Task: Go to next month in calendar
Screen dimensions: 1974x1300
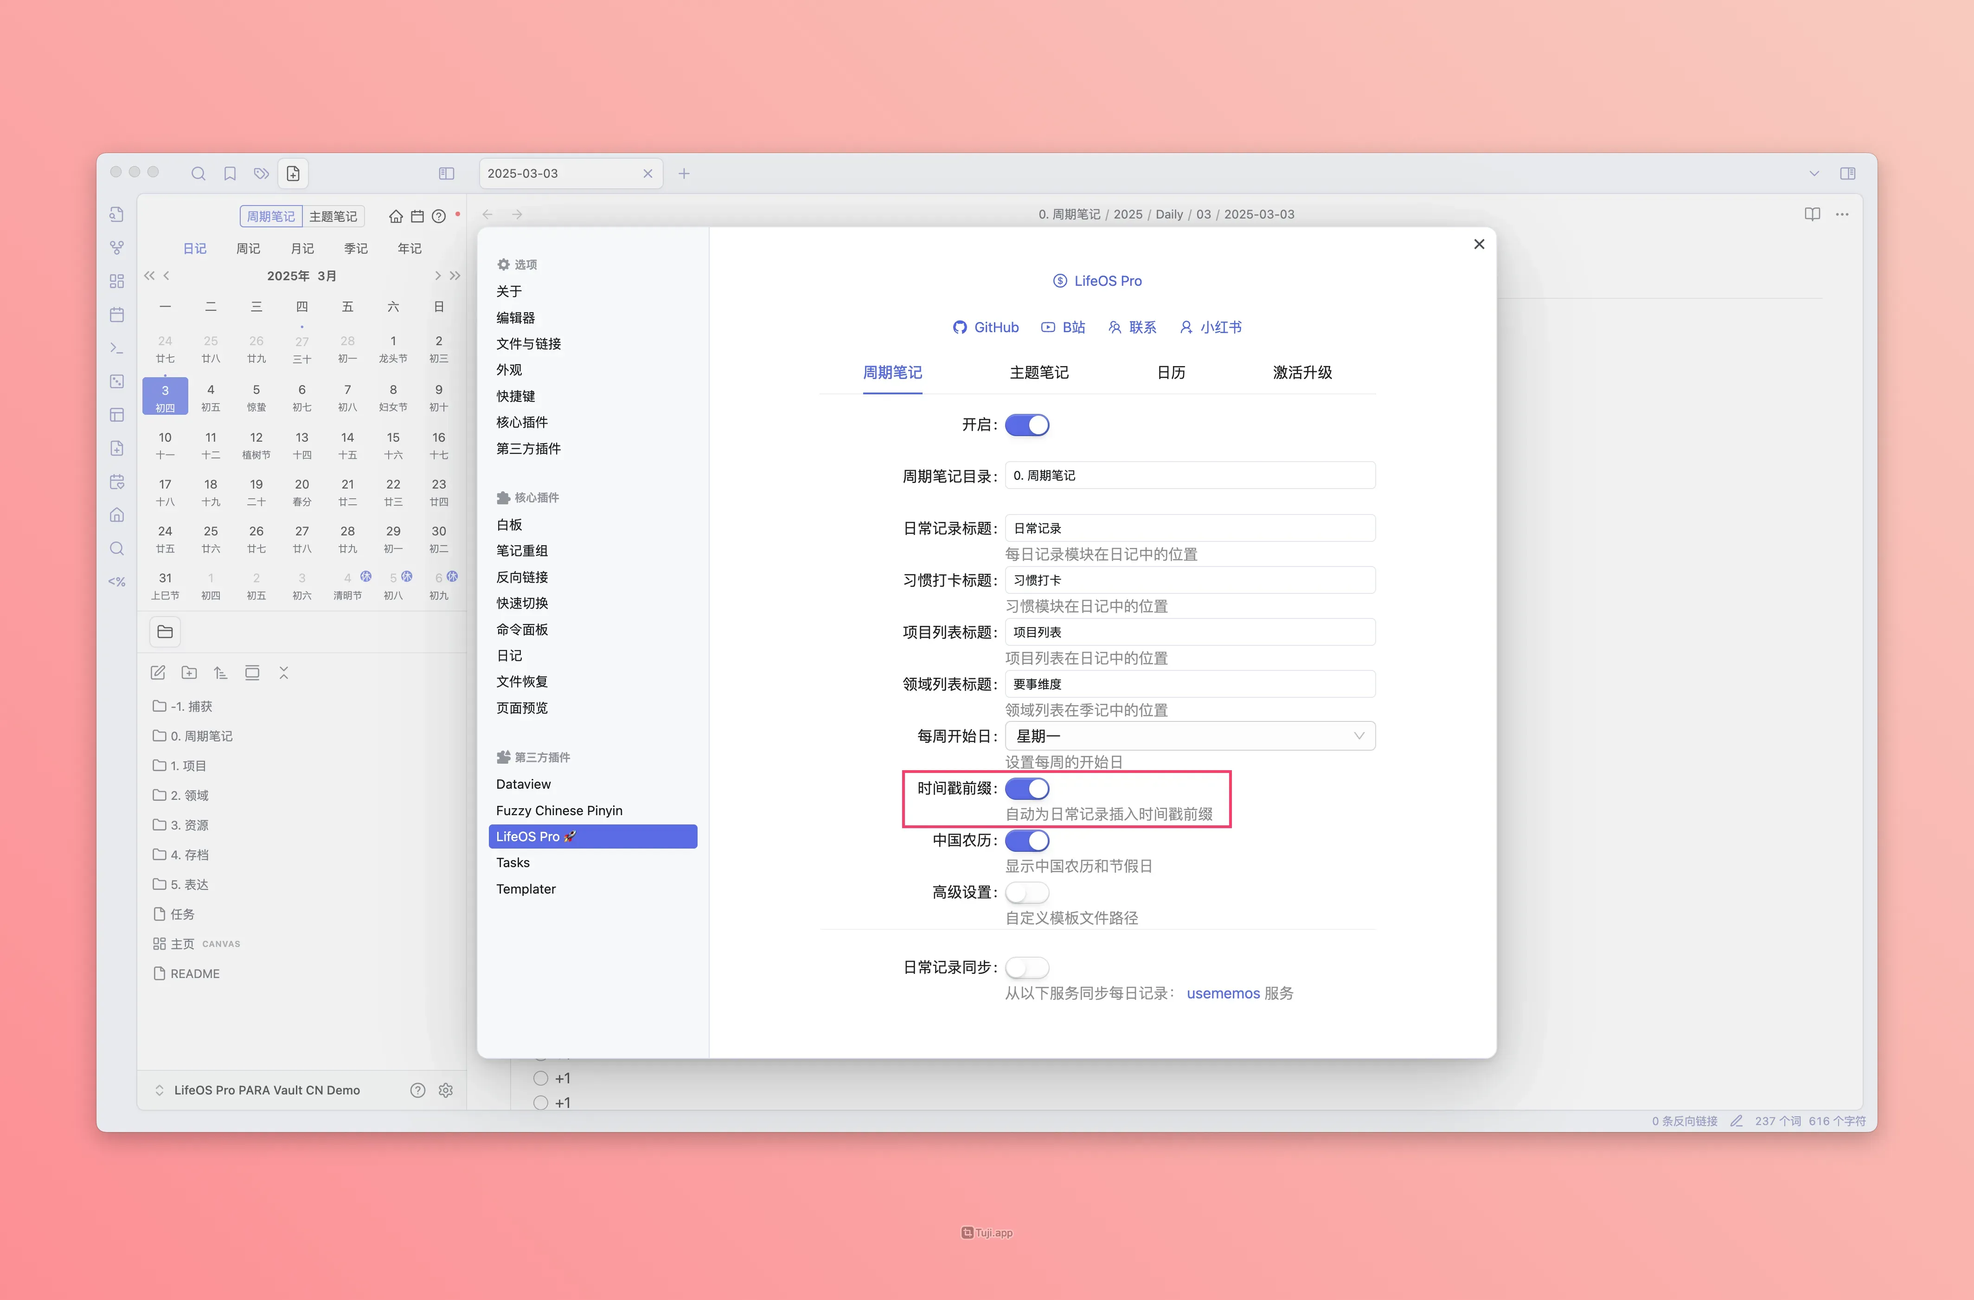Action: (438, 276)
